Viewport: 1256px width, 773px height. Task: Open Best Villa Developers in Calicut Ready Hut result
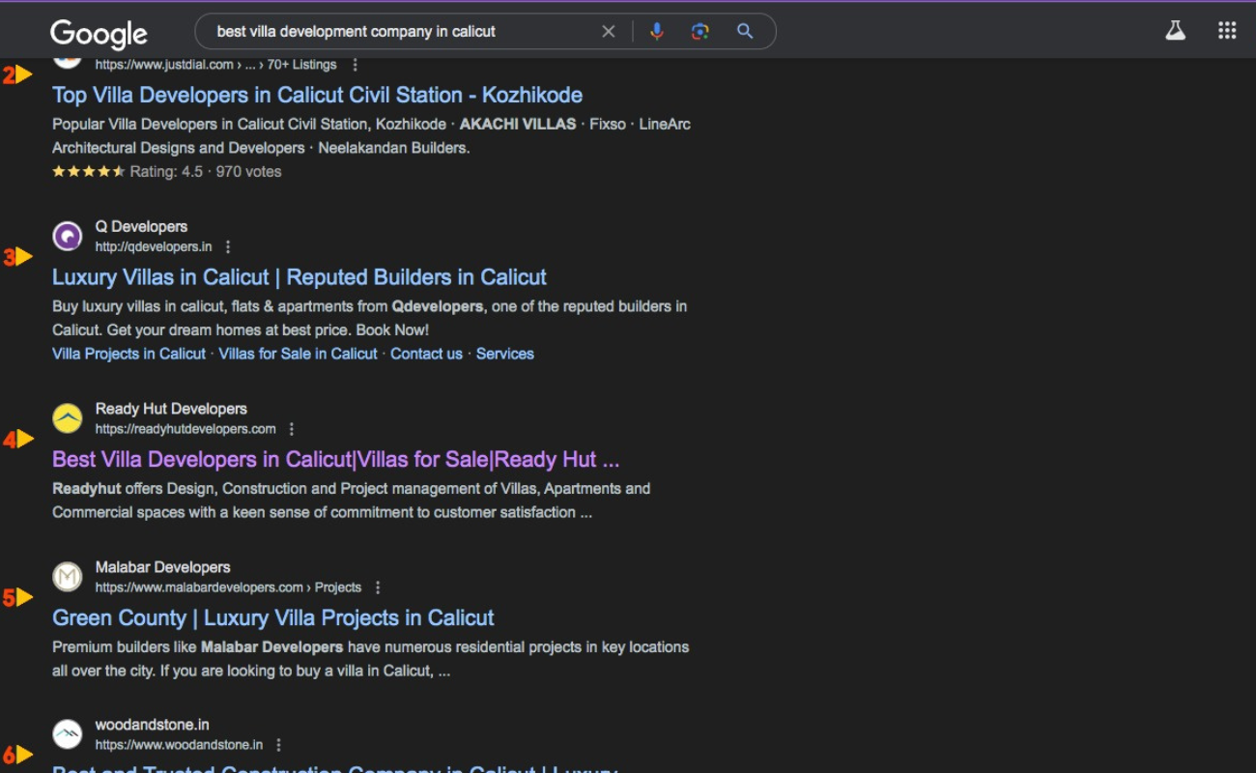(335, 459)
